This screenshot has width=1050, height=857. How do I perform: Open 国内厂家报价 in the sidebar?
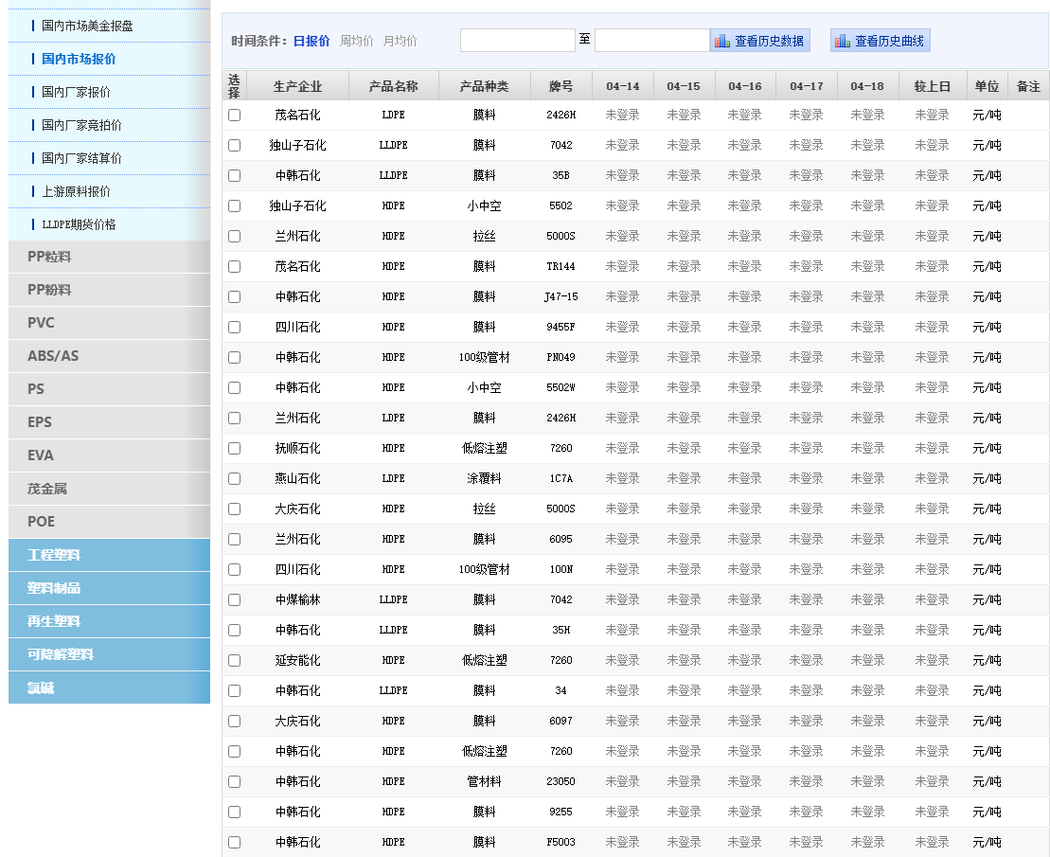pos(76,92)
